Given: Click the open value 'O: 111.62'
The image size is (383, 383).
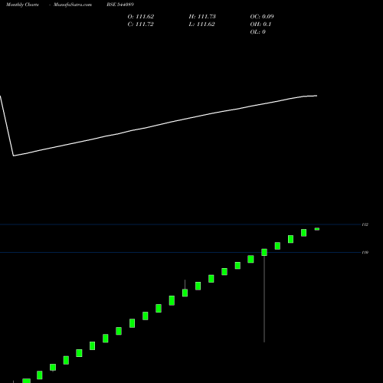Looking at the screenshot, I should click(141, 17).
